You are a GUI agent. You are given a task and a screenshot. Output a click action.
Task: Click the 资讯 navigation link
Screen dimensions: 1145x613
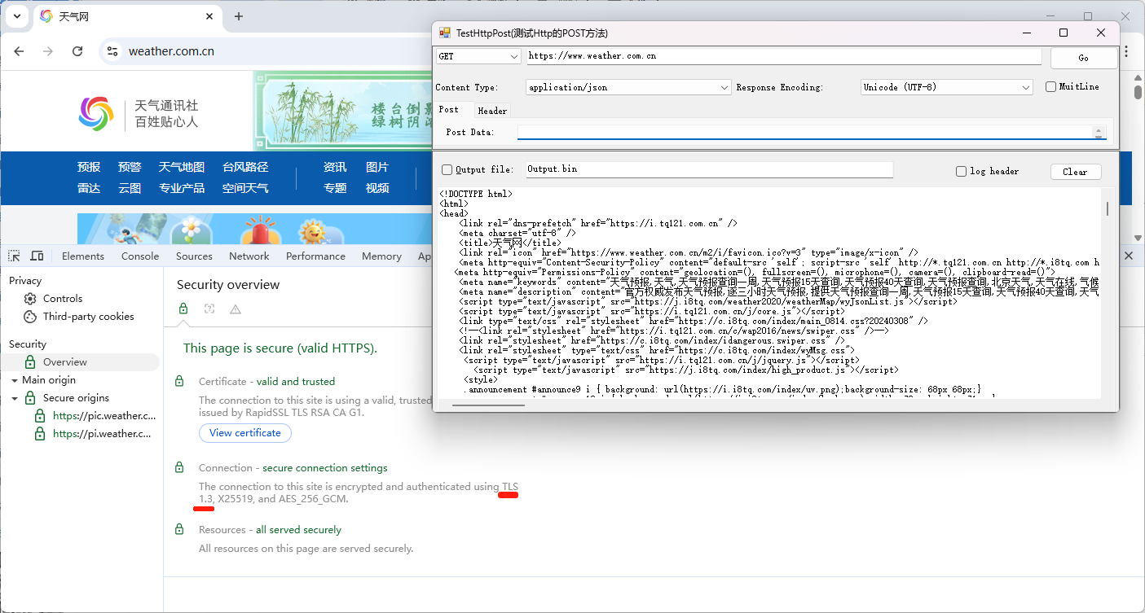pyautogui.click(x=335, y=167)
